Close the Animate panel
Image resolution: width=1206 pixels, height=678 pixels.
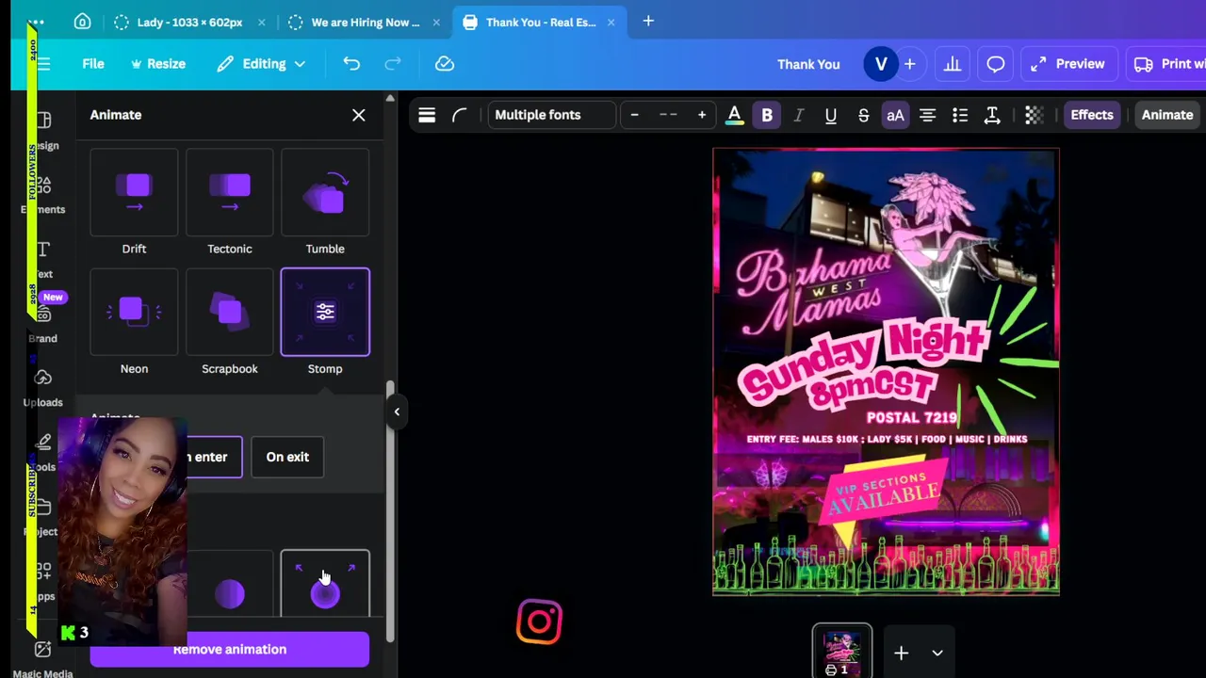pos(359,115)
